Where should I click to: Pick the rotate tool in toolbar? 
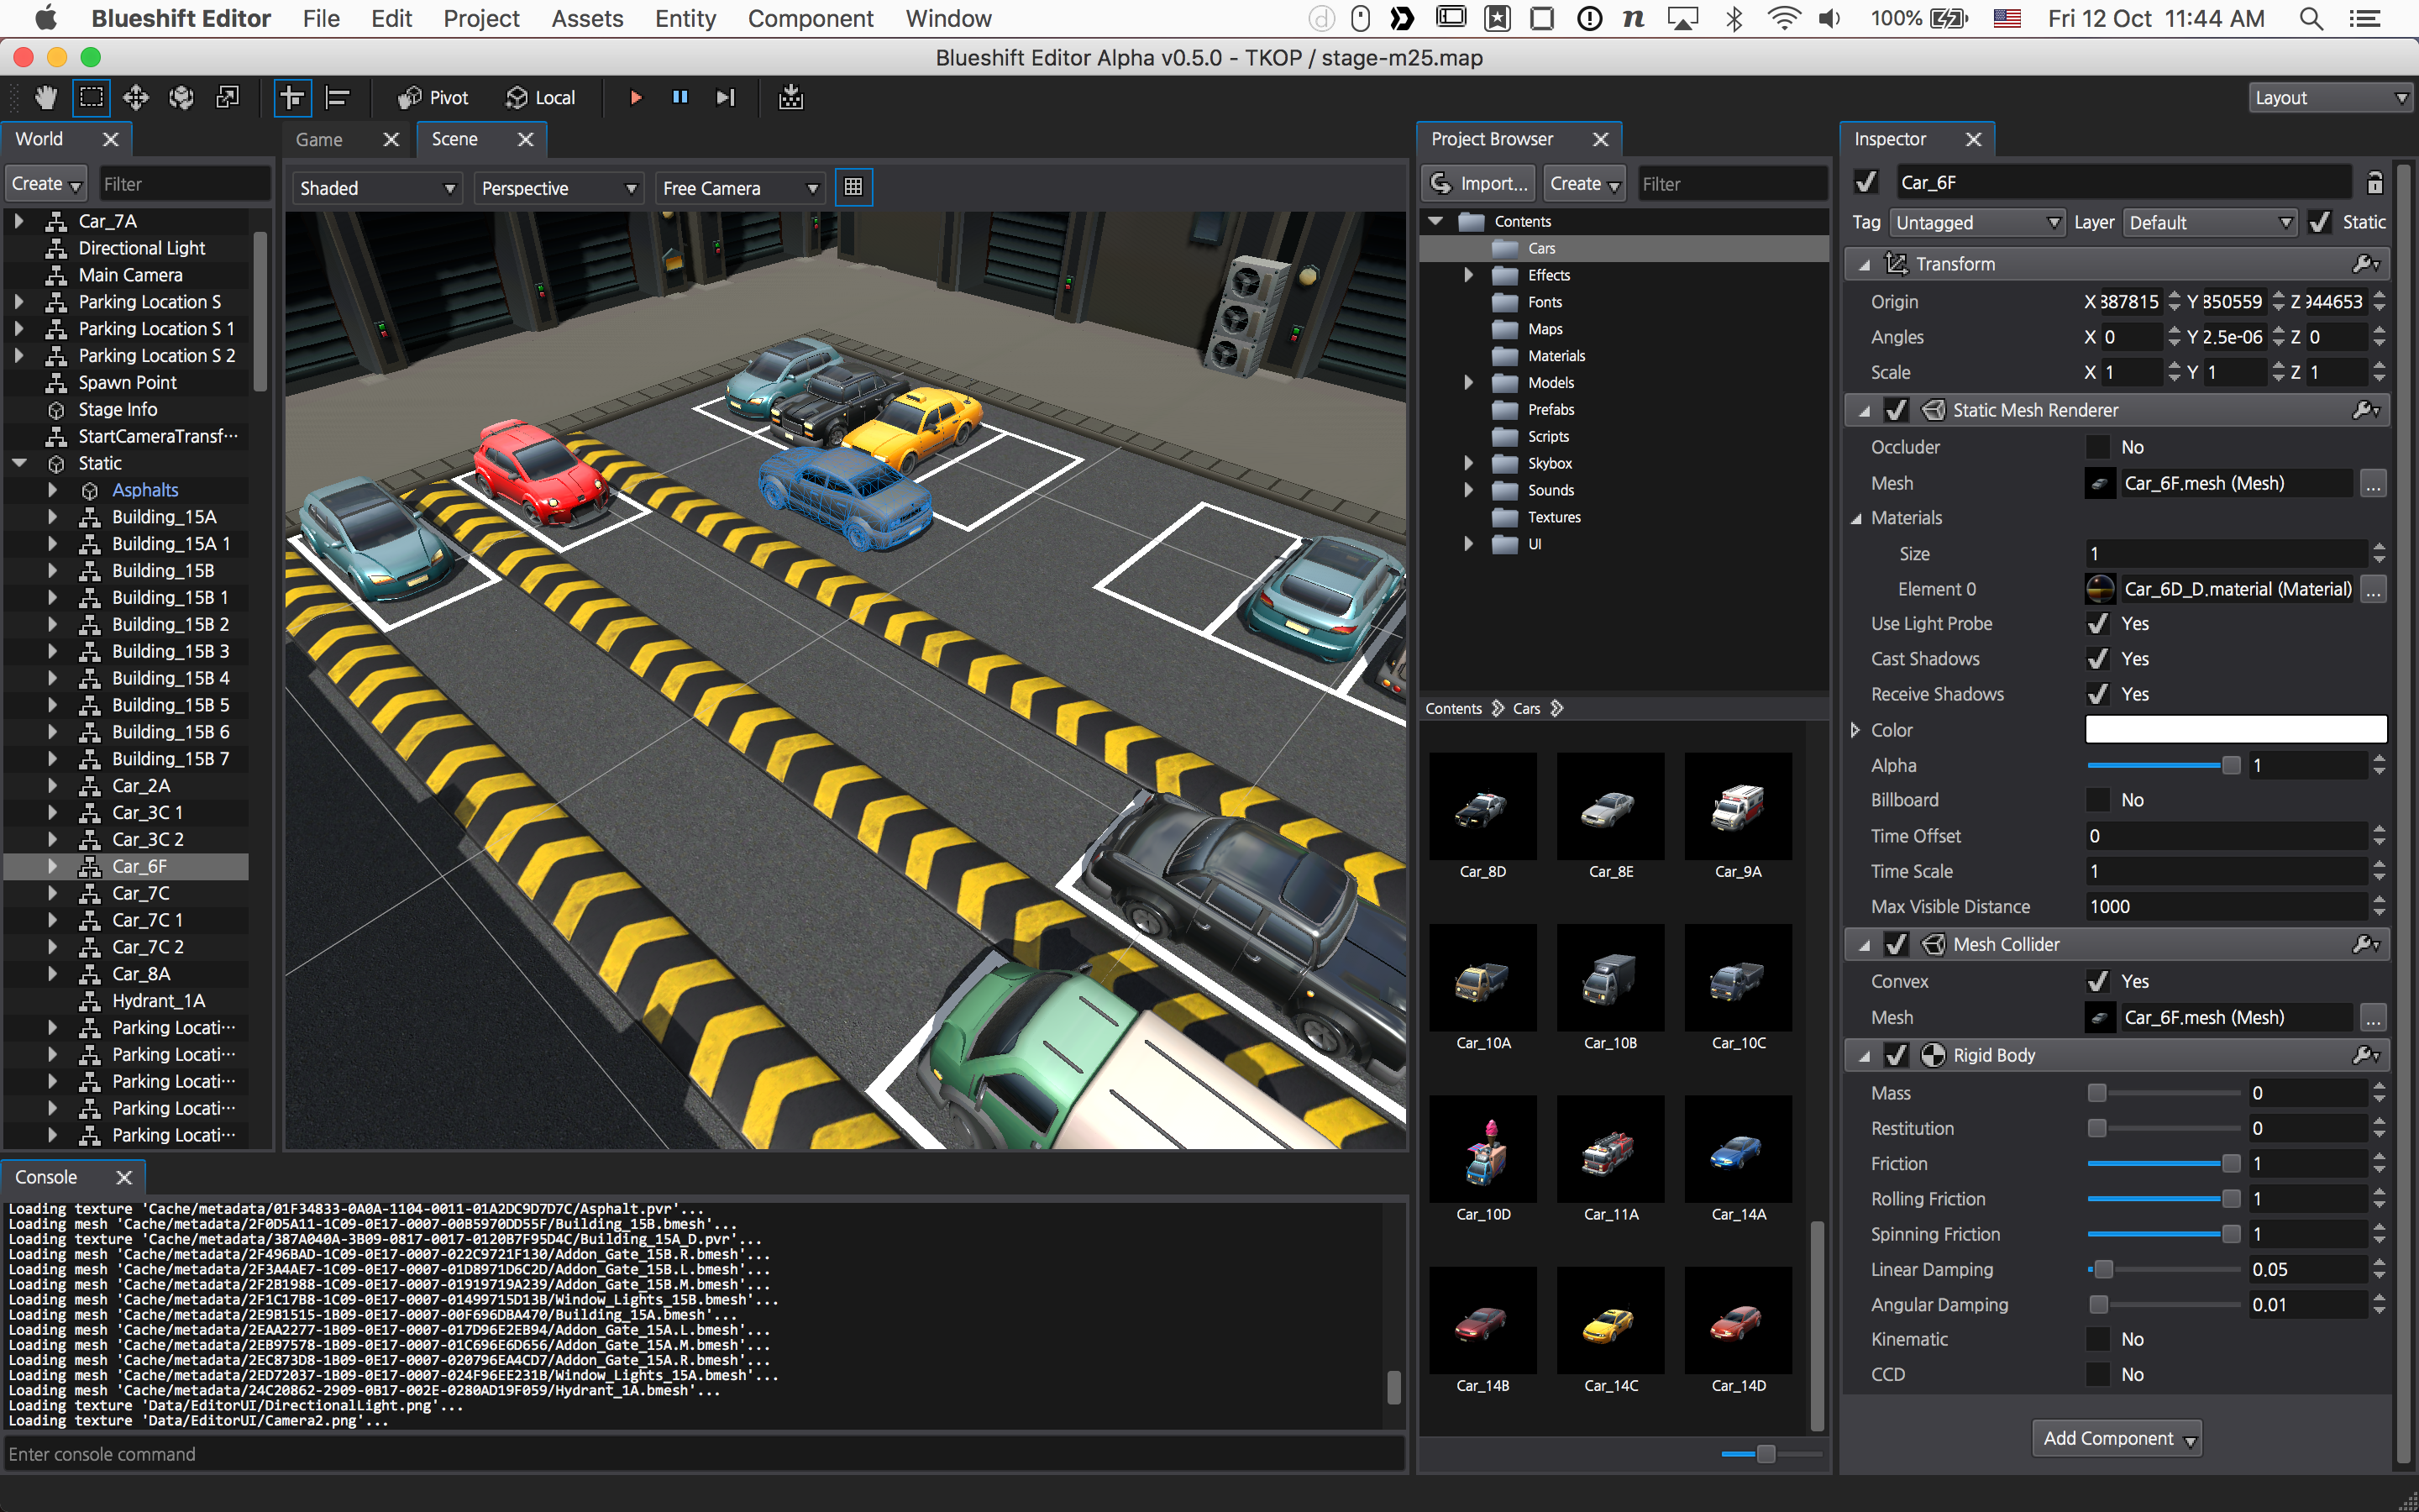pyautogui.click(x=181, y=97)
